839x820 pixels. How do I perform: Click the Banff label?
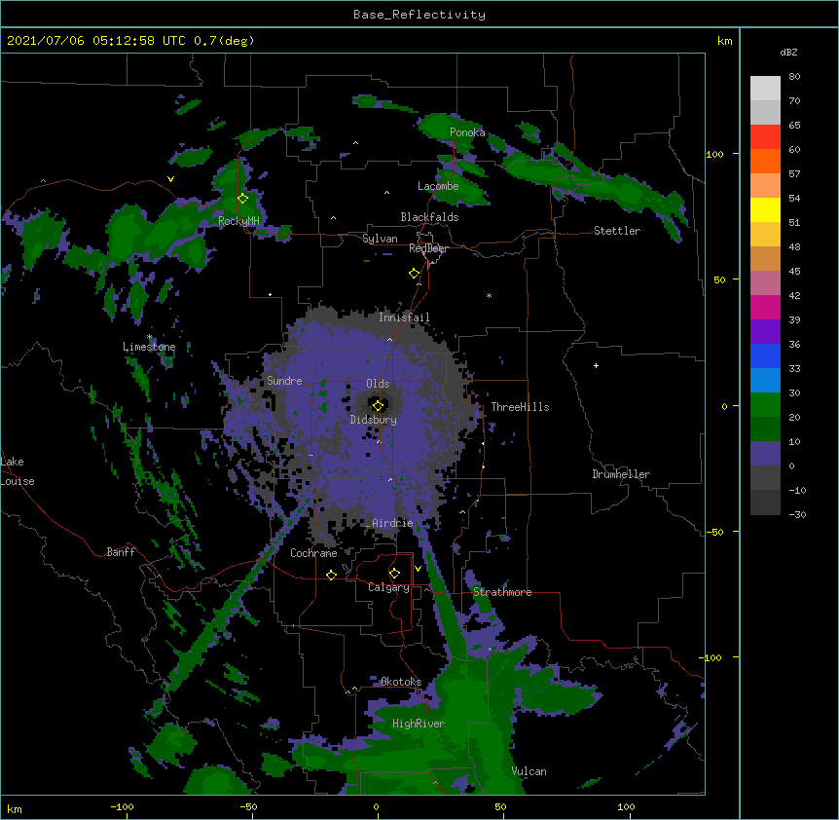121,552
